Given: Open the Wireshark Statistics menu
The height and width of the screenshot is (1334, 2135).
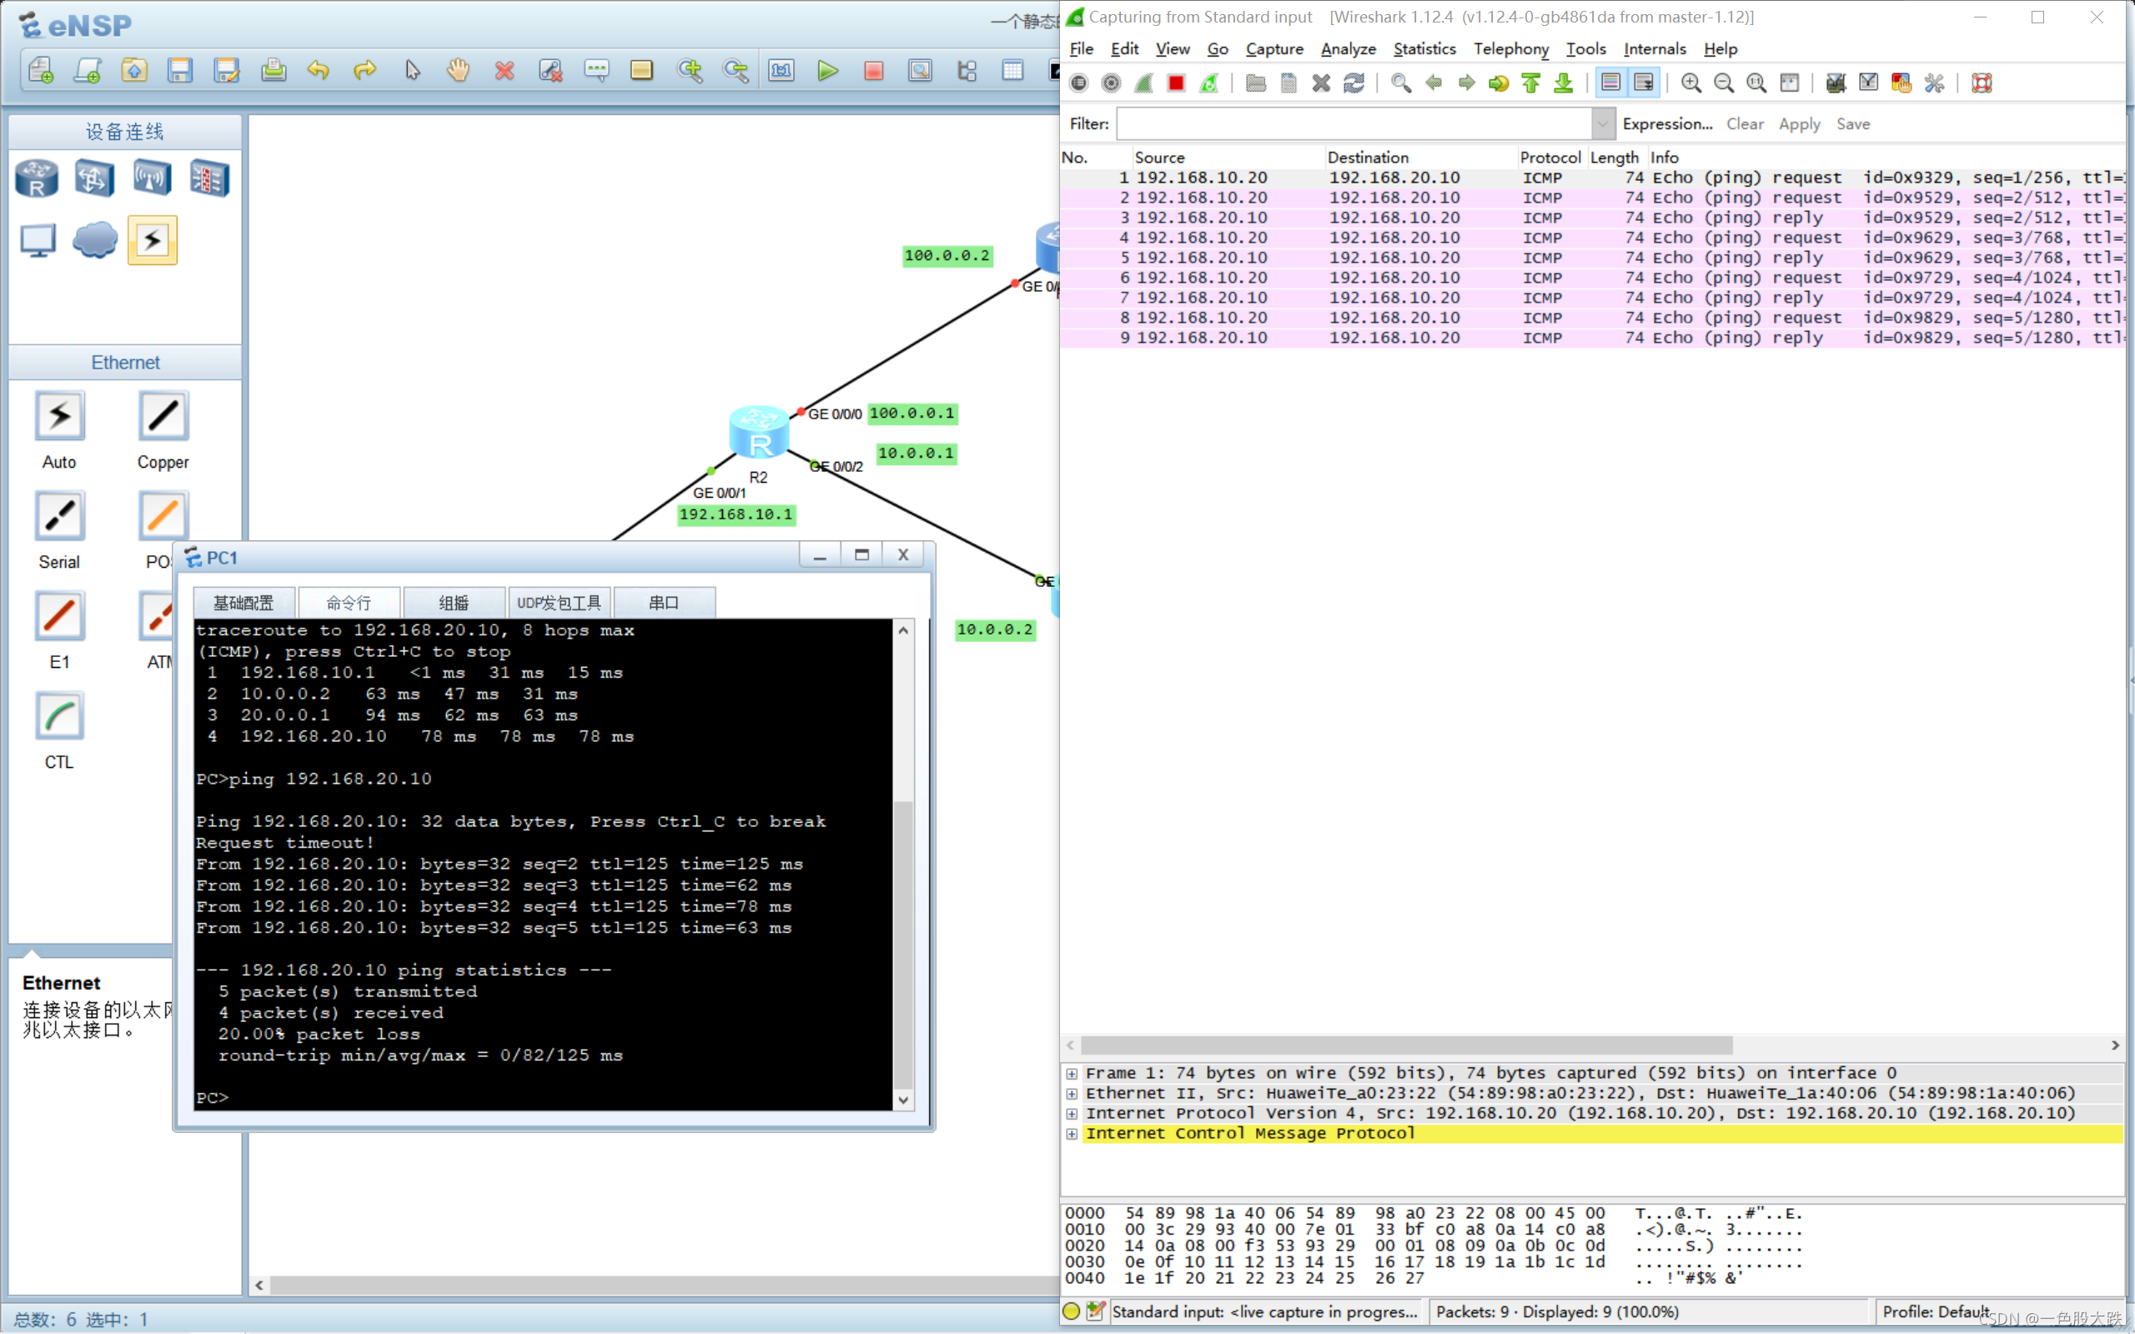Looking at the screenshot, I should [x=1424, y=49].
